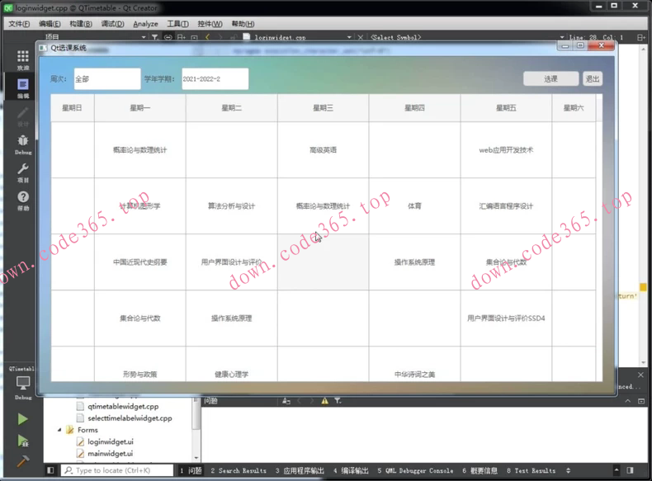The width and height of the screenshot is (652, 481).
Task: Open the Welcome (欢迎) mode icon
Action: (22, 58)
